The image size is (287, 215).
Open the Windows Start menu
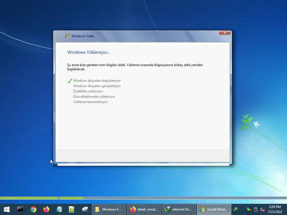point(7,209)
